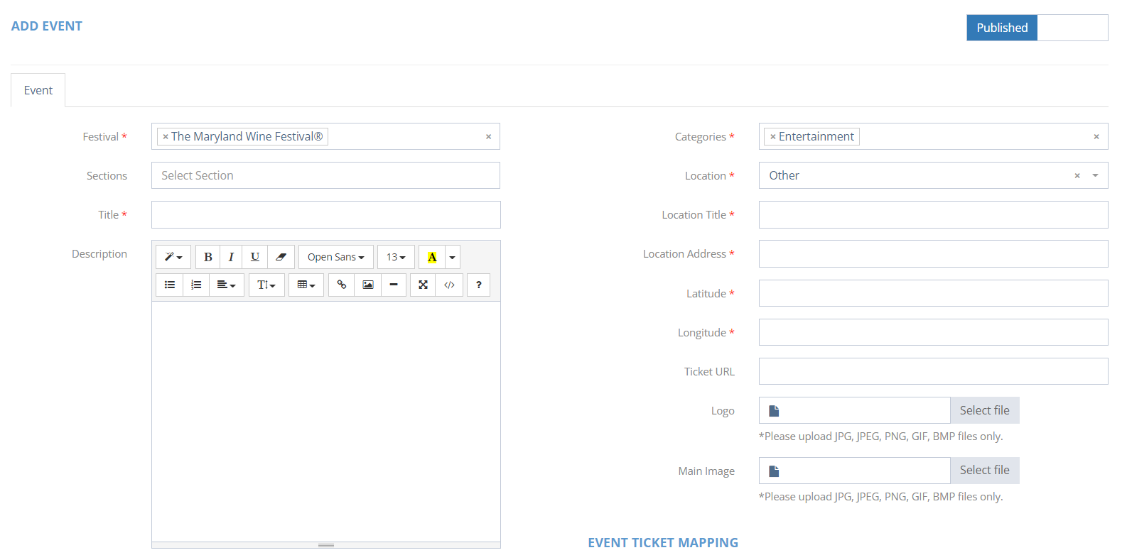
Task: Open the line height dropdown
Action: click(x=266, y=285)
